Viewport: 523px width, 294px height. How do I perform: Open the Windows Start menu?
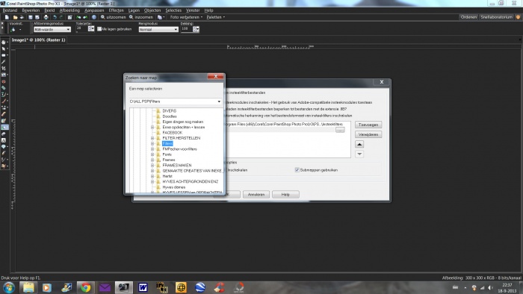(x=9, y=287)
